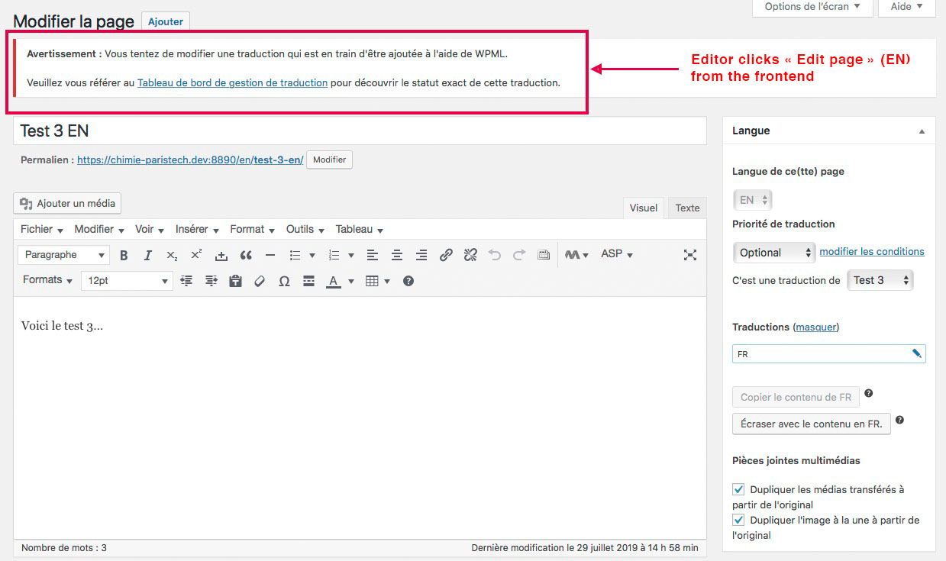Open the Insérer menu
This screenshot has width=946, height=561.
click(x=197, y=230)
